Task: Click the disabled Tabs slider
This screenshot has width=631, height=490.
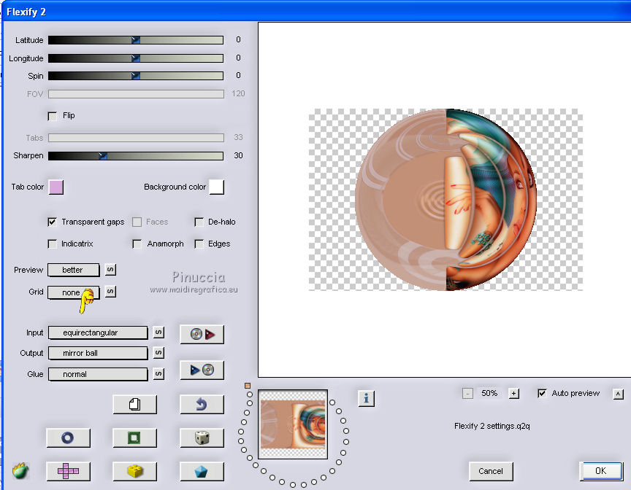Action: pyautogui.click(x=136, y=138)
